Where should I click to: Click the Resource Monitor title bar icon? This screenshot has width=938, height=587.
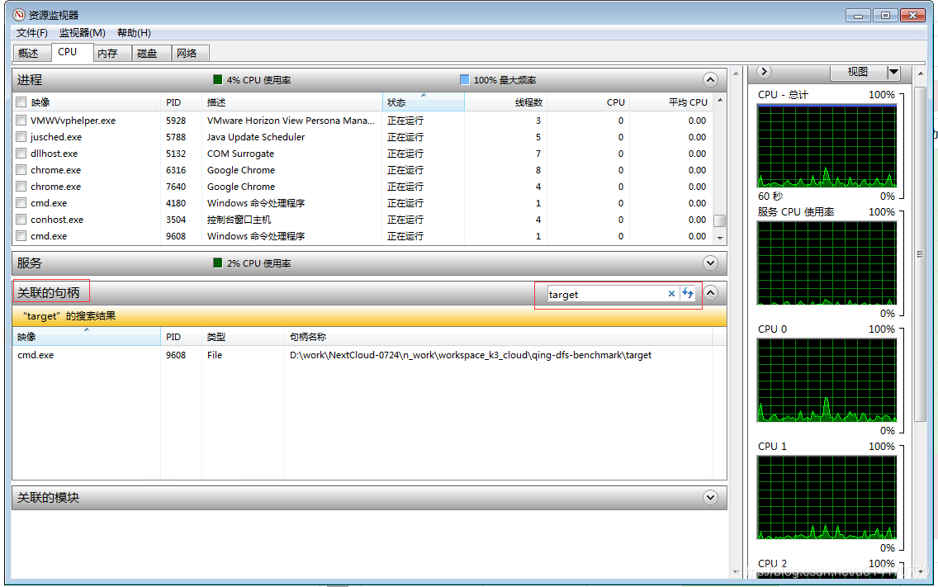19,15
